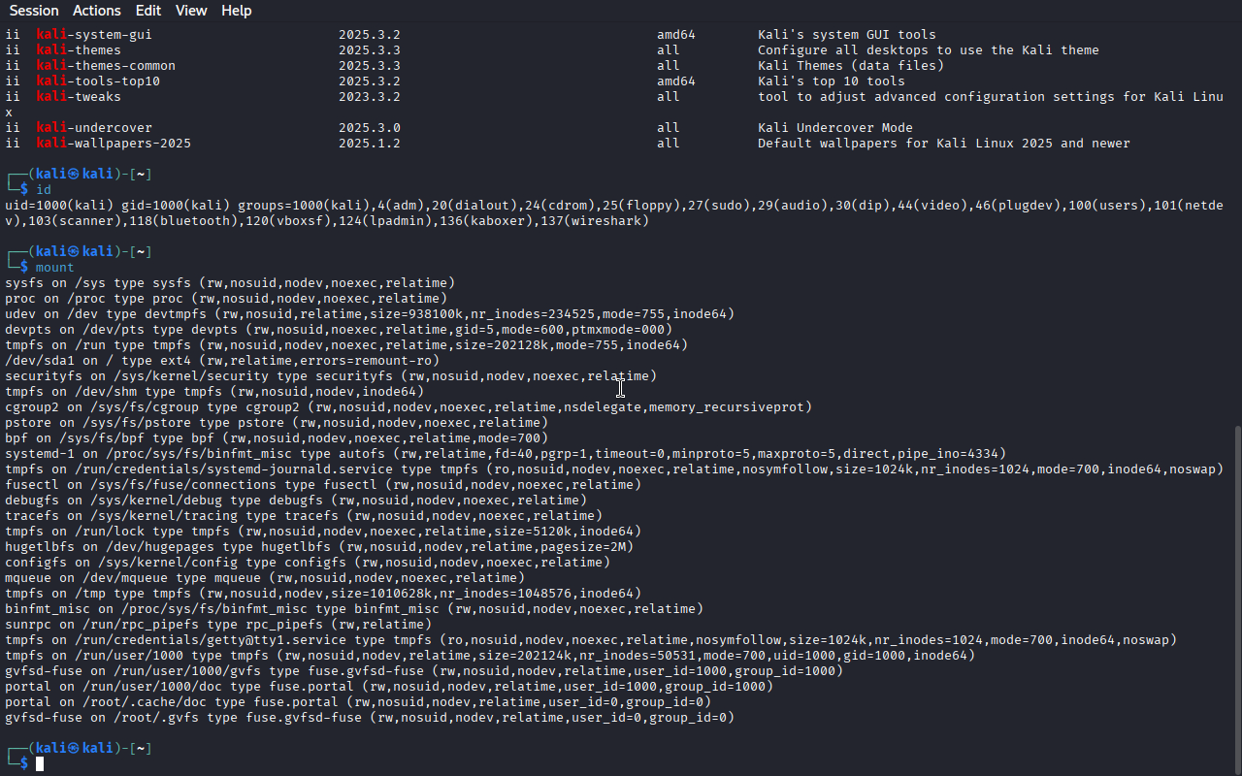Click the 'tmpfs on /run/lock' line

[323, 532]
